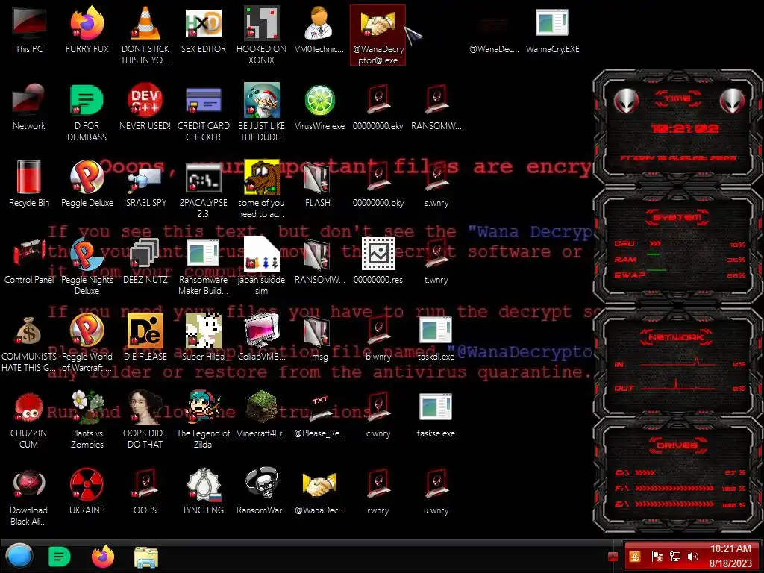Click the volume speaker tray icon
Screen dimensions: 764x573
point(693,556)
